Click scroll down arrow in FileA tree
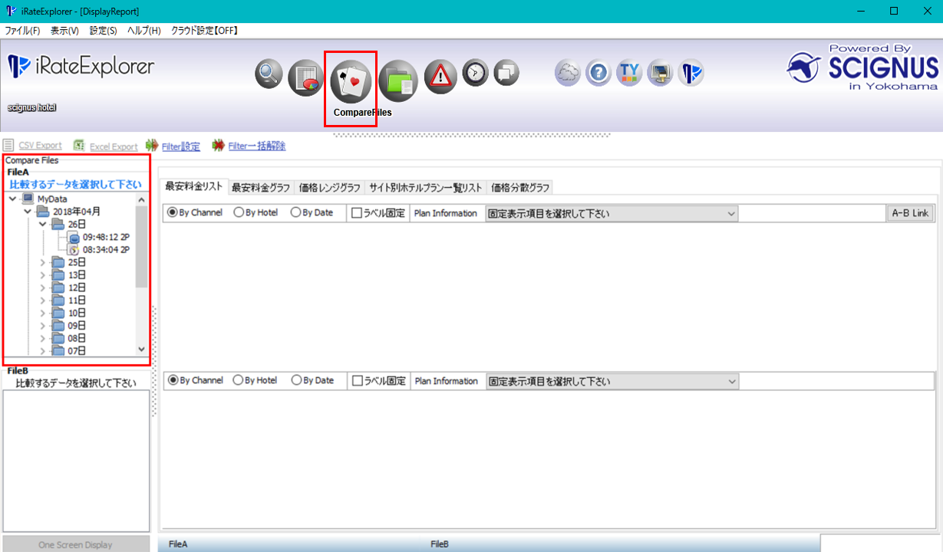Viewport: 943px width, 552px height. (x=141, y=349)
